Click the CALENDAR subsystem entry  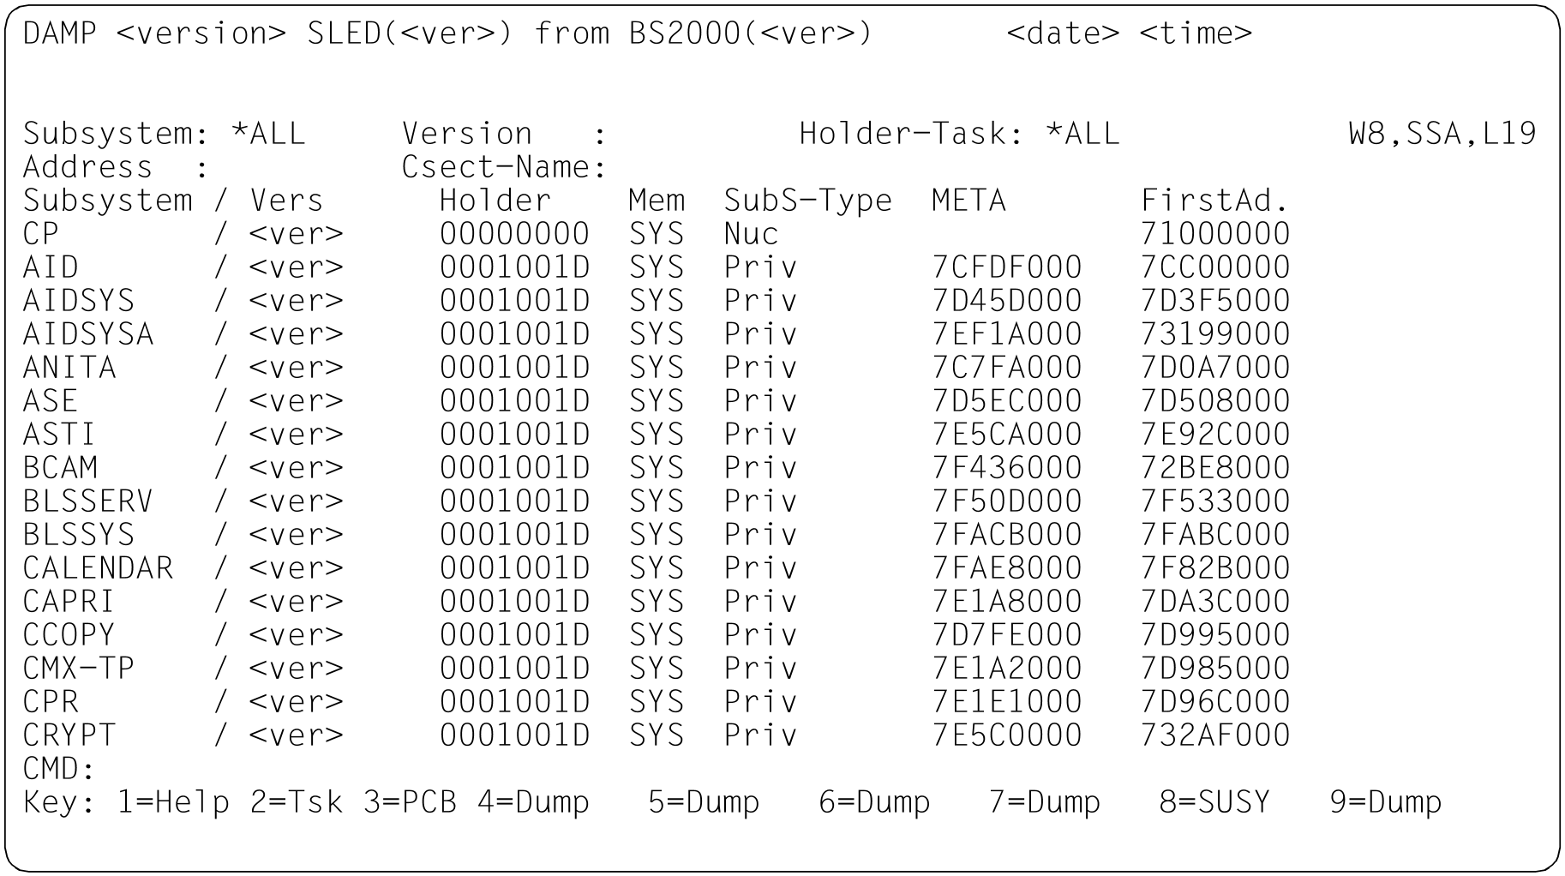point(98,568)
